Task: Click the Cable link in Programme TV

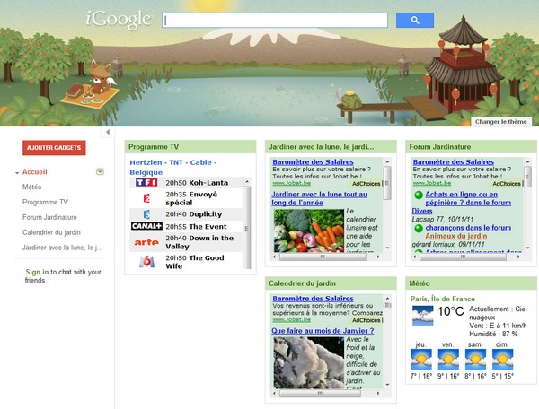Action: tap(200, 162)
